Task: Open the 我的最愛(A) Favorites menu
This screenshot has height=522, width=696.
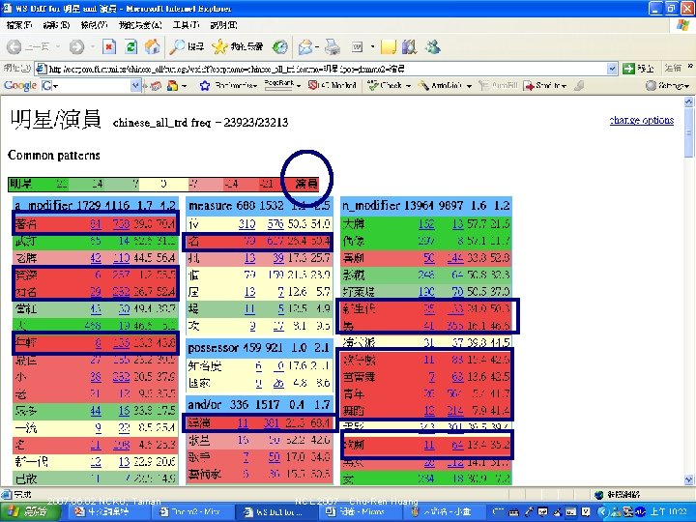Action: coord(140,25)
